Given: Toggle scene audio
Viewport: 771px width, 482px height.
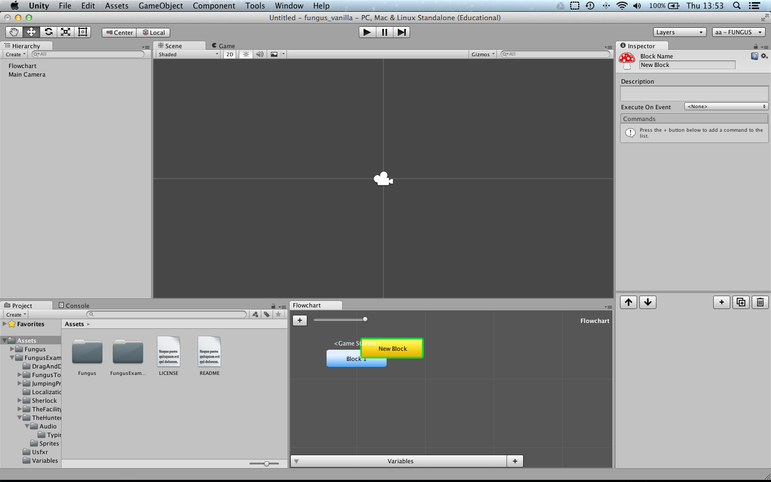Looking at the screenshot, I should point(260,54).
